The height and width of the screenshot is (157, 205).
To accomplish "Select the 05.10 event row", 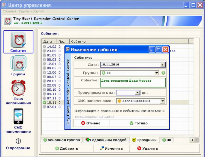I will point(53,90).
